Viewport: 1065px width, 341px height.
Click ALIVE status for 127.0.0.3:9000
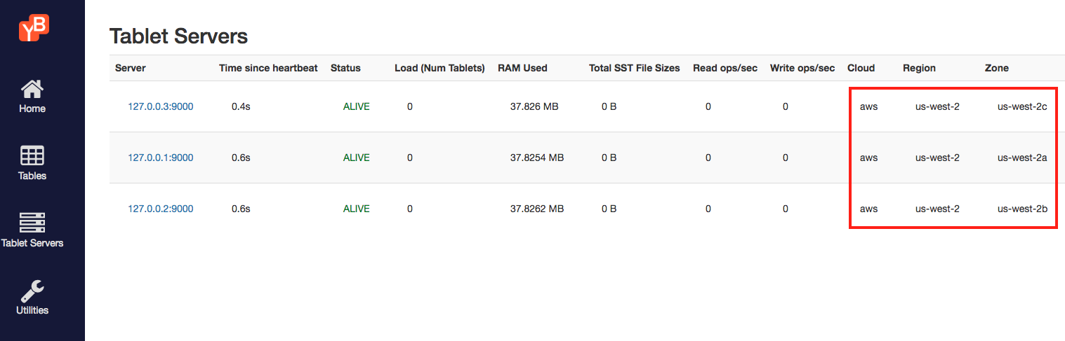pyautogui.click(x=356, y=106)
